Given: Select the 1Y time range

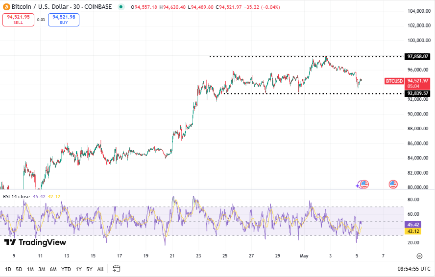Looking at the screenshot, I should pyautogui.click(x=78, y=269).
